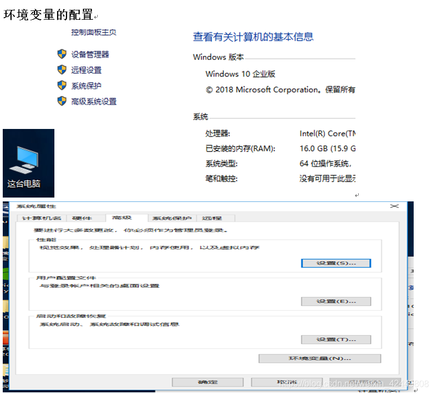Click the shield icon beside 高级系统设置
Viewport: 434px width, 394px height.
pos(62,101)
